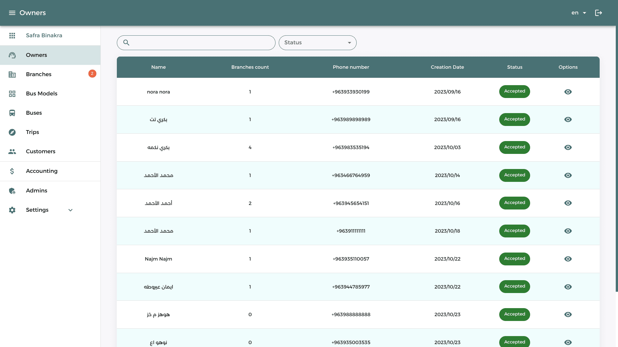Click phone number +963935003535
The width and height of the screenshot is (618, 347).
coord(351,343)
